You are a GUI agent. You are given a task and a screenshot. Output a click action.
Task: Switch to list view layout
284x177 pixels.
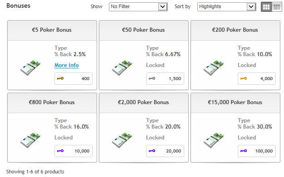(x=277, y=7)
